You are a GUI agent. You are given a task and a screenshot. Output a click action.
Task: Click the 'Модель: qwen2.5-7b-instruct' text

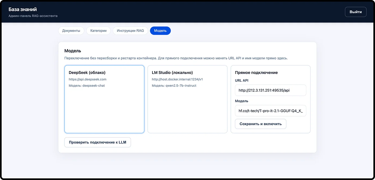(174, 86)
